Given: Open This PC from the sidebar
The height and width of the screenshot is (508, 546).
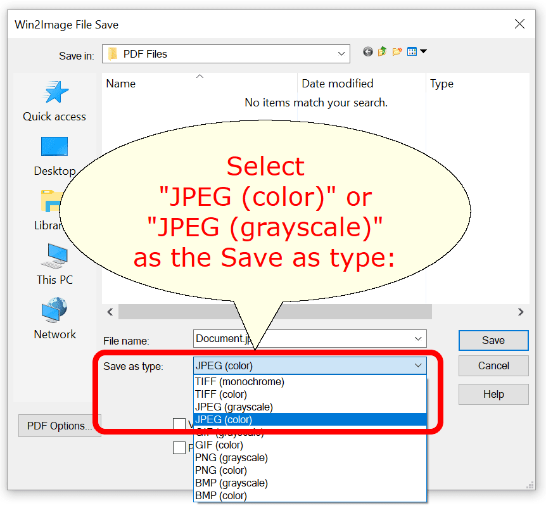Looking at the screenshot, I should (54, 264).
